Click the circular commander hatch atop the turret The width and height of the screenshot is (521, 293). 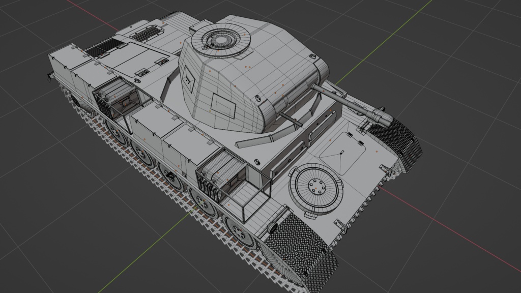221,41
